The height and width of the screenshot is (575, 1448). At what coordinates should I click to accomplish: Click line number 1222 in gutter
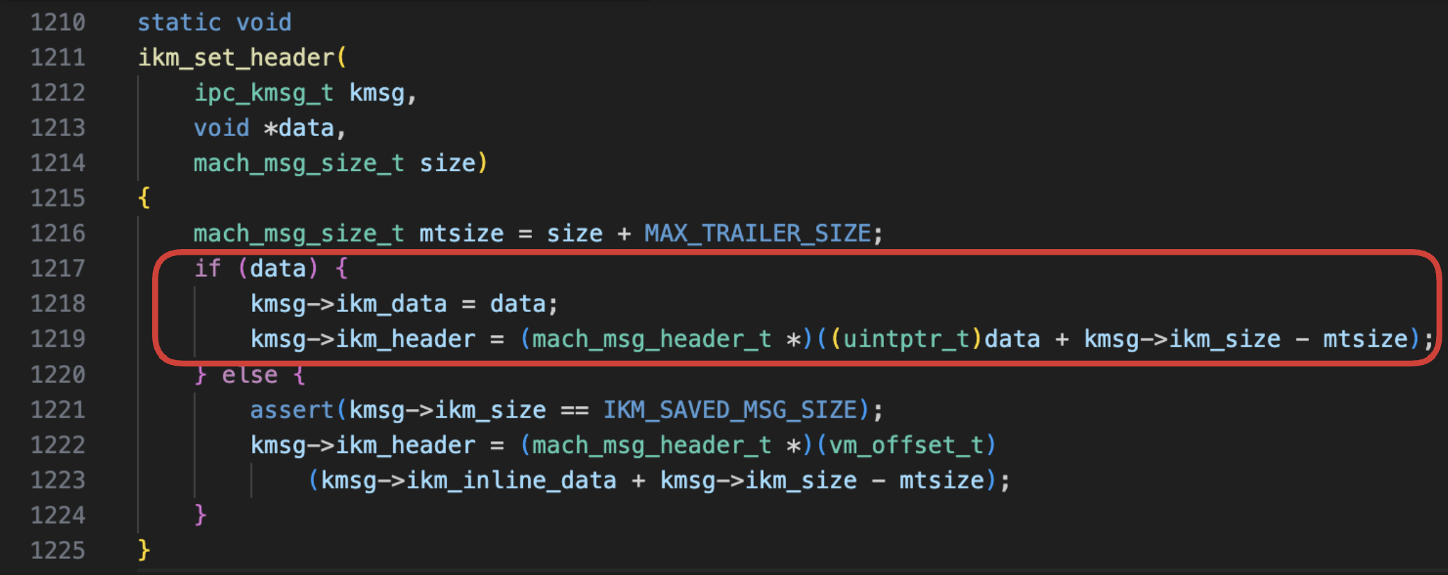pyautogui.click(x=58, y=445)
